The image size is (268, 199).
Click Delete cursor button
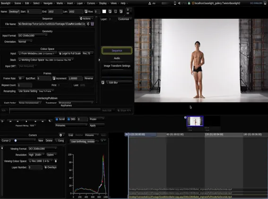(x=49, y=141)
